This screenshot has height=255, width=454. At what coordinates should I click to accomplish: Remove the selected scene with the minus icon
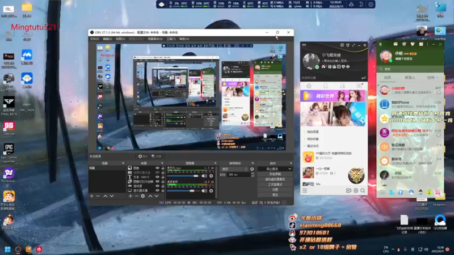pyautogui.click(x=98, y=196)
